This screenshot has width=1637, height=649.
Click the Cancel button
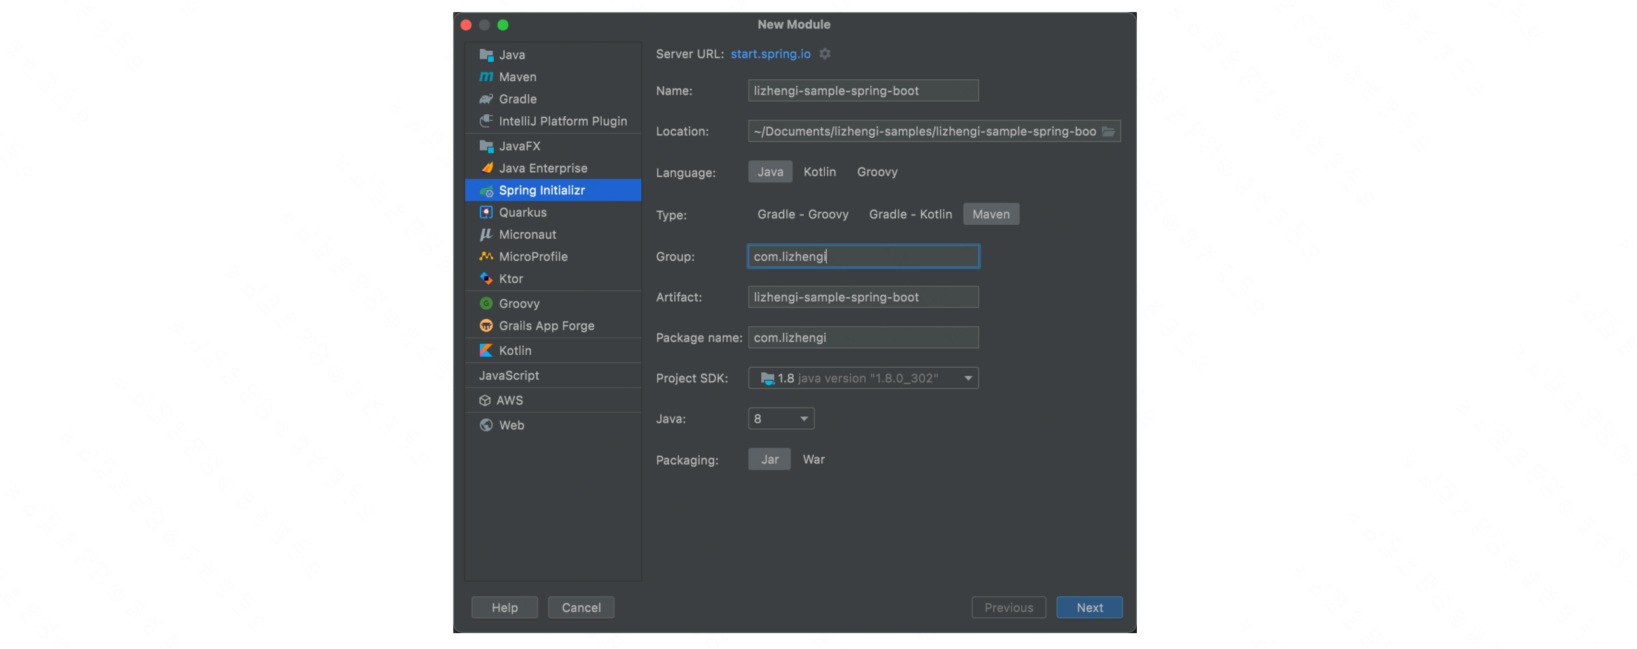[x=581, y=608]
